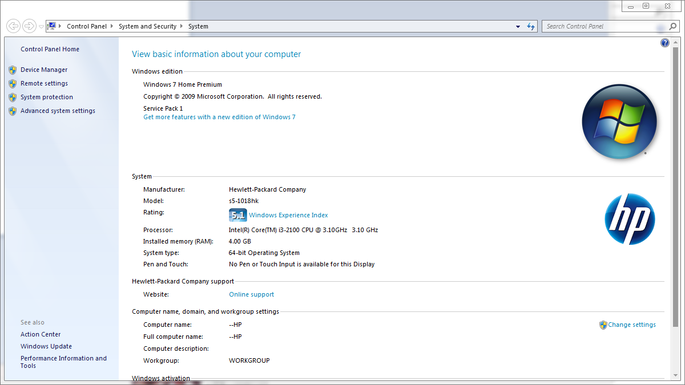This screenshot has width=685, height=385.
Task: Open HP Online support website link
Action: click(251, 294)
